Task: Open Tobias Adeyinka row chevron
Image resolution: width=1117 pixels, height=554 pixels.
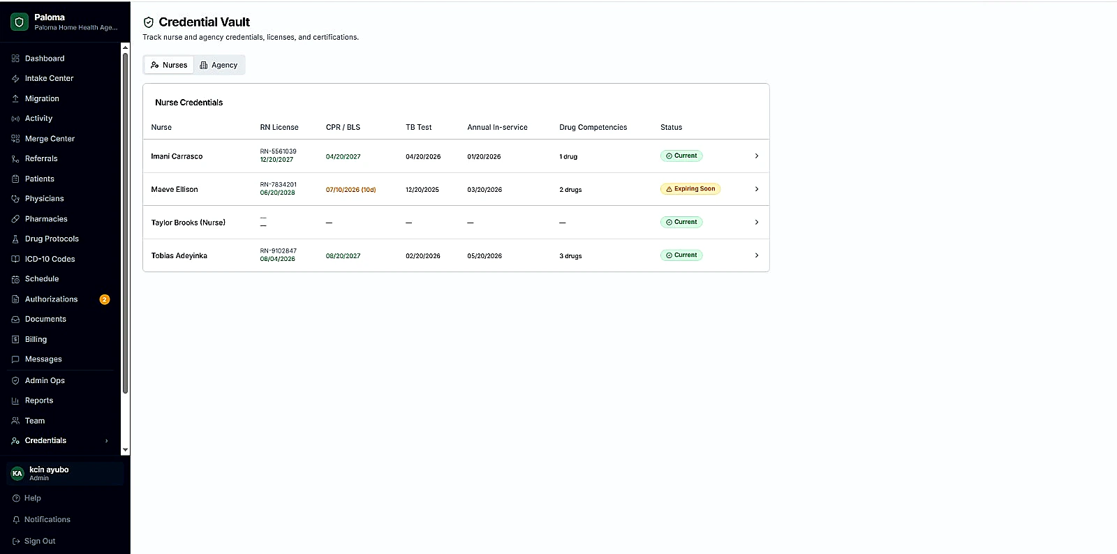Action: click(x=757, y=255)
